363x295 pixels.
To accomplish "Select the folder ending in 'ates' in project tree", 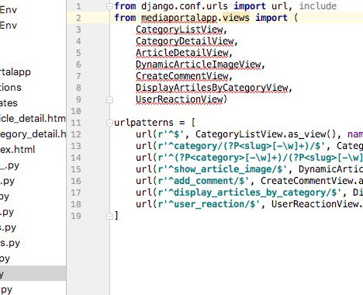I will (x=9, y=103).
